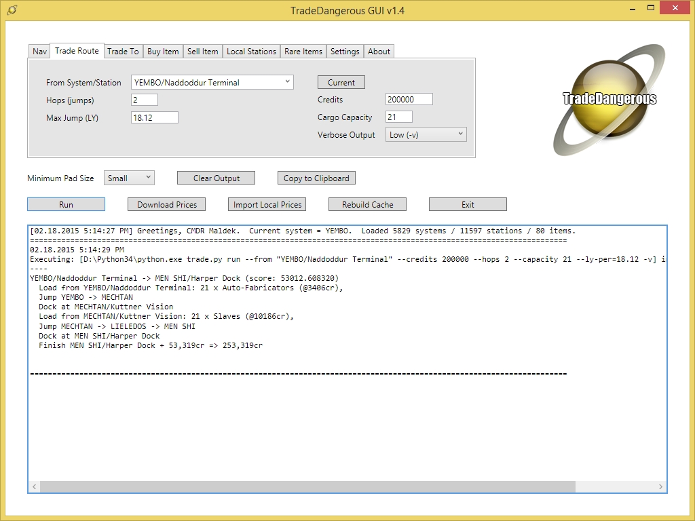The image size is (695, 521).
Task: Click the 'Finish MEN SHI/Harper Dock' output line
Action: (151, 345)
